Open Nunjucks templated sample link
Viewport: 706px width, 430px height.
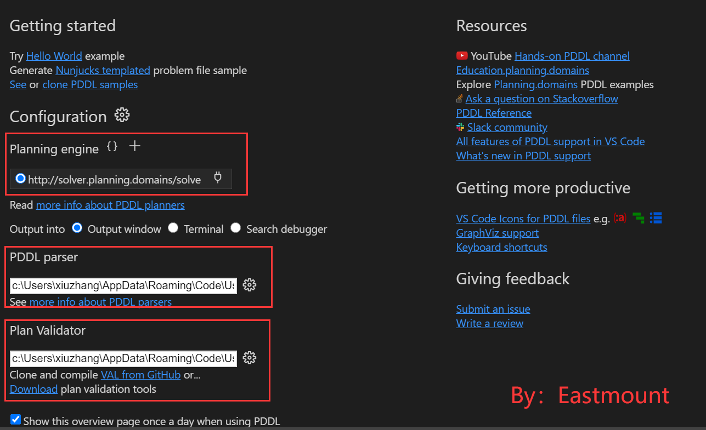click(x=103, y=70)
